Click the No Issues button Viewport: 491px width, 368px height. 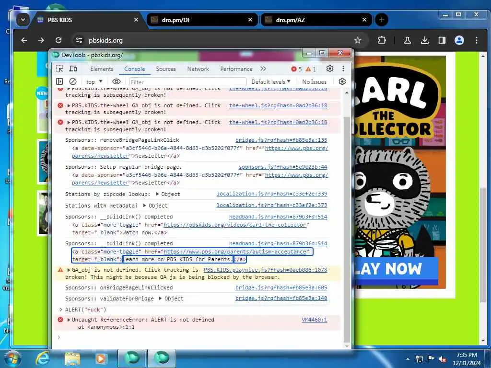(x=314, y=81)
